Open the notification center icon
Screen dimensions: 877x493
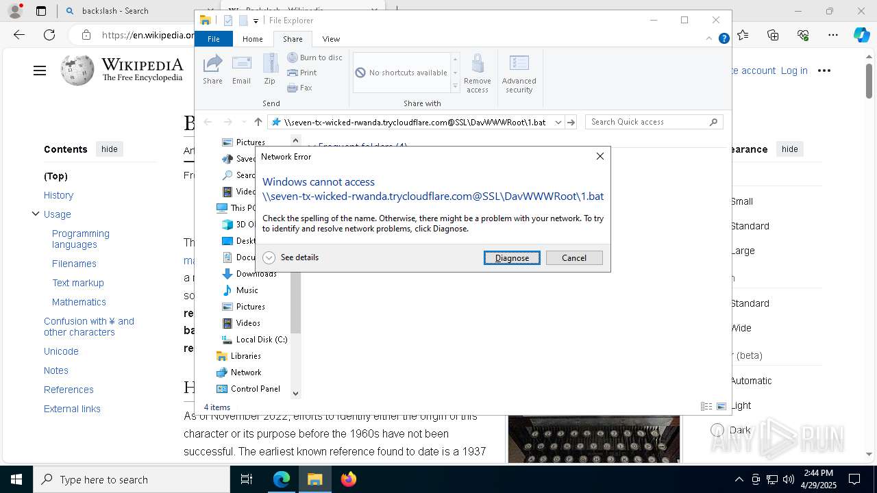[x=854, y=479]
